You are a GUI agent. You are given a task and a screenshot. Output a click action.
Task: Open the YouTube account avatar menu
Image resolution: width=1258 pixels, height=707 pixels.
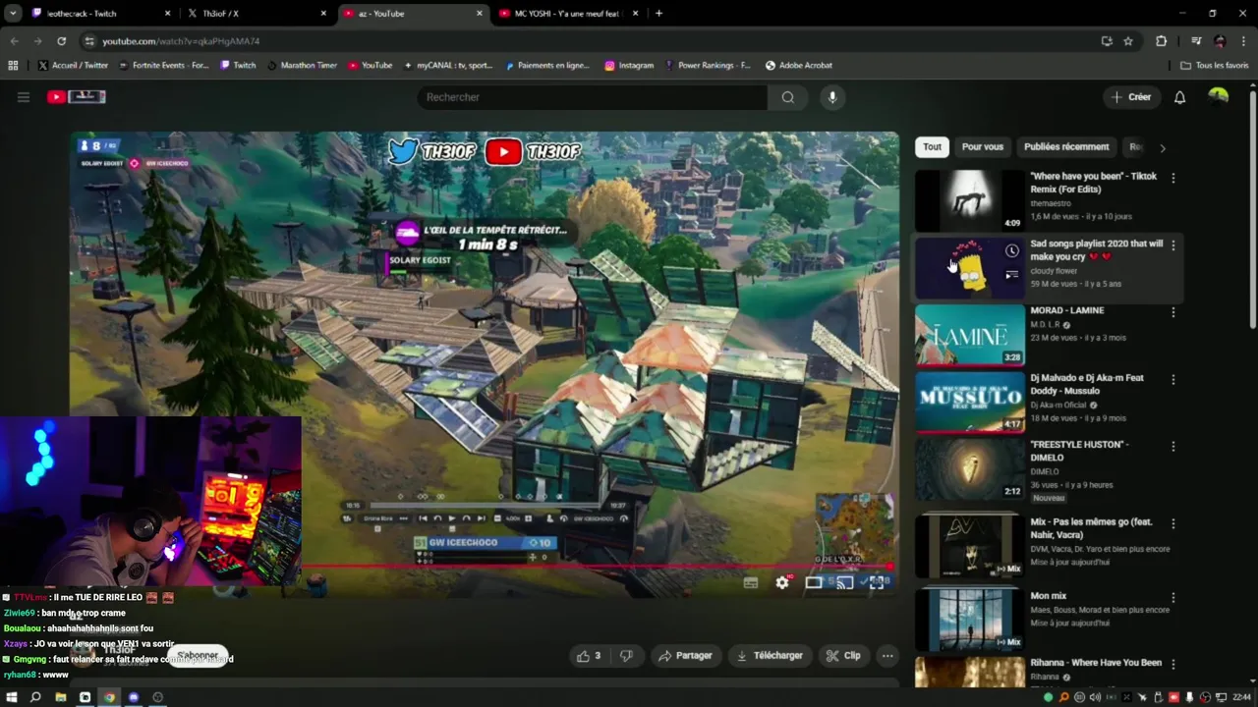point(1218,96)
